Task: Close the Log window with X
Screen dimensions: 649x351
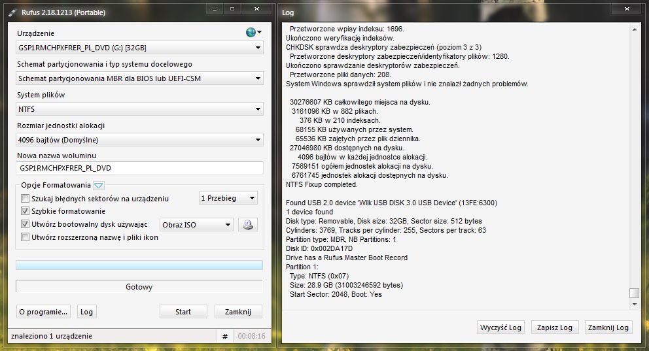Action: tap(627, 9)
